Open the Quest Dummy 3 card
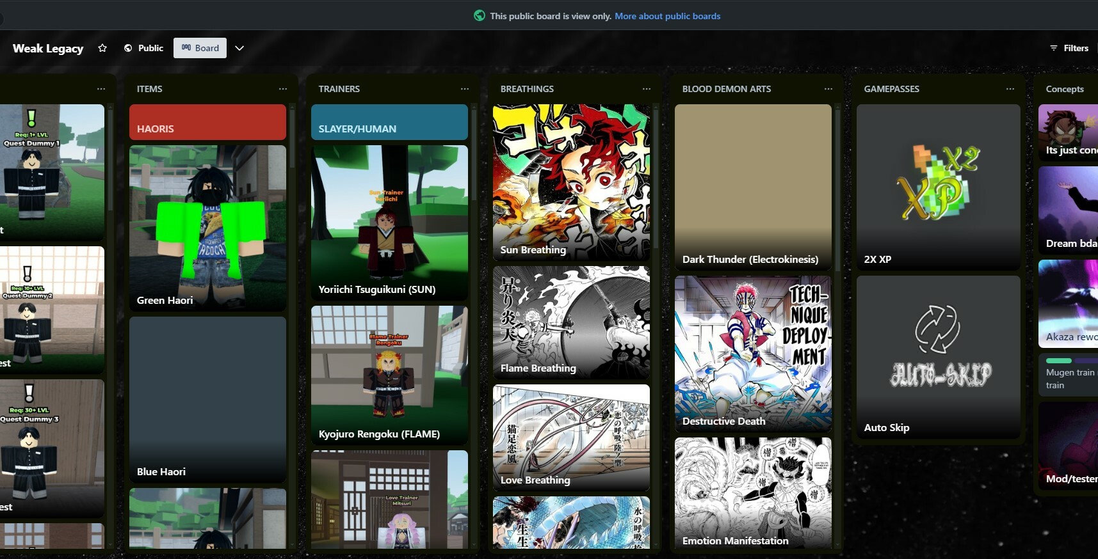1098x559 pixels. (52, 448)
